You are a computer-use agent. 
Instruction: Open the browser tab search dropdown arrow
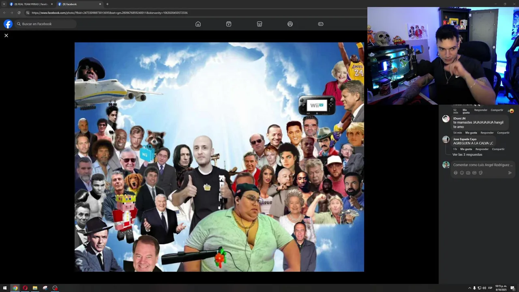[4, 4]
